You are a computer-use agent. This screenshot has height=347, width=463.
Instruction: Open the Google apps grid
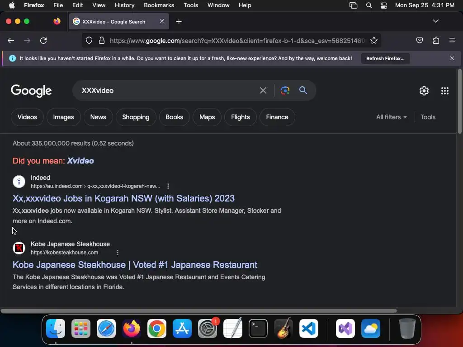(x=445, y=90)
